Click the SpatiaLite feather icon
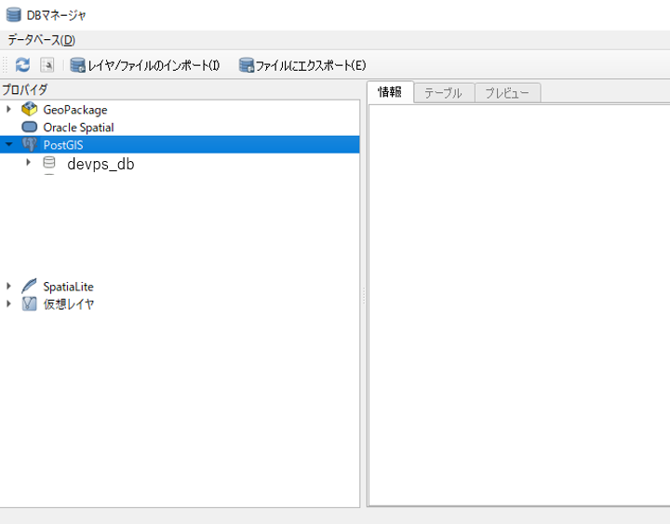670x524 pixels. click(x=30, y=287)
